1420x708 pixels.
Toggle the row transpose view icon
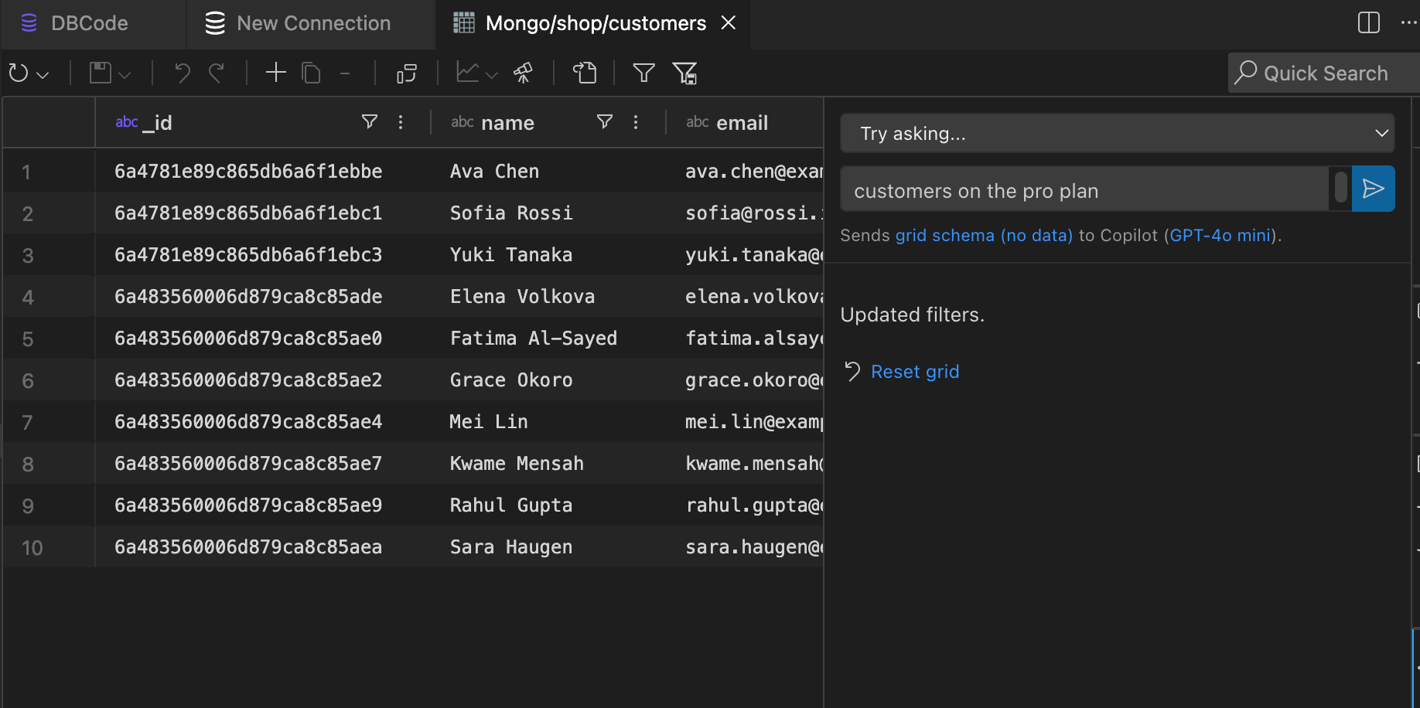[x=407, y=73]
